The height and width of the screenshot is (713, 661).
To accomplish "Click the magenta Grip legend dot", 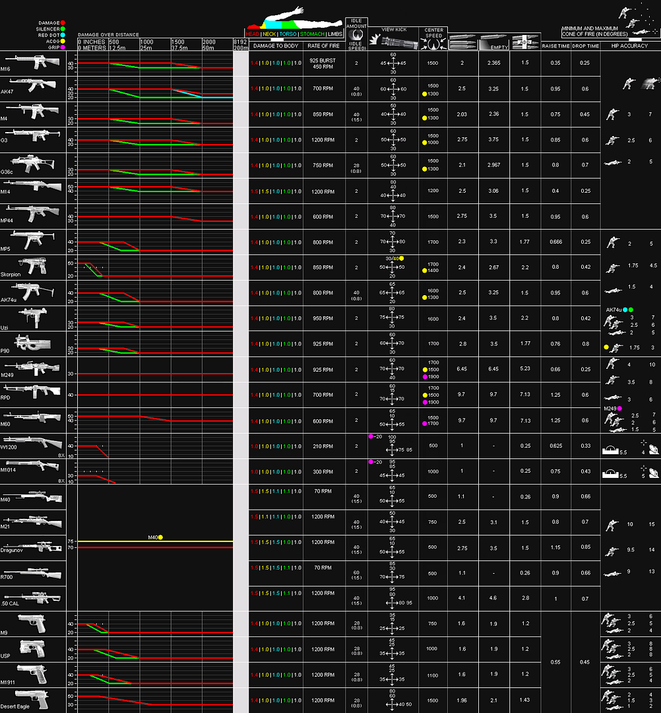I will pos(61,47).
